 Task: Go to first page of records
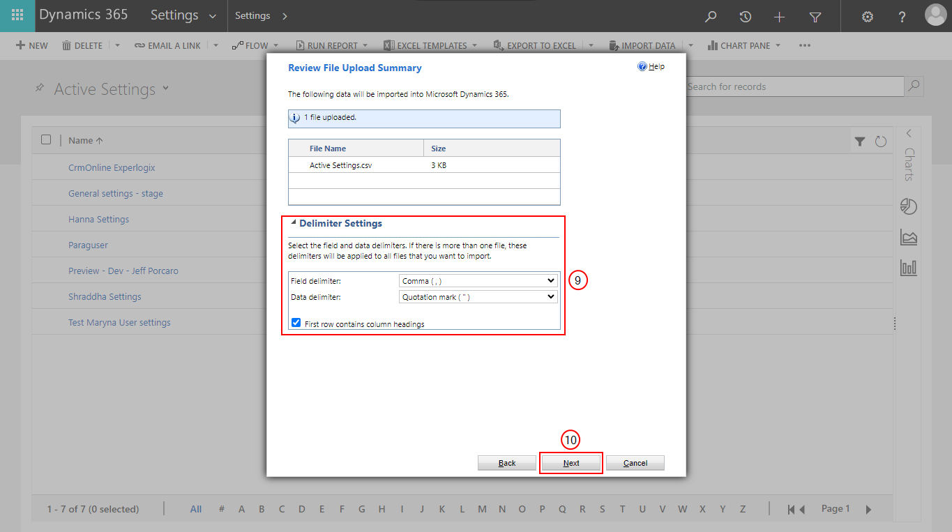pyautogui.click(x=792, y=510)
